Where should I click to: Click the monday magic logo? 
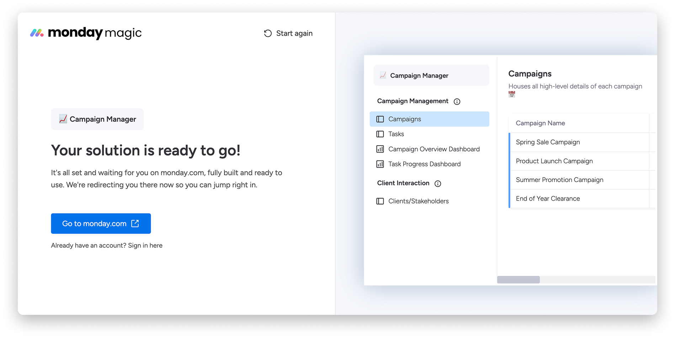(x=86, y=33)
